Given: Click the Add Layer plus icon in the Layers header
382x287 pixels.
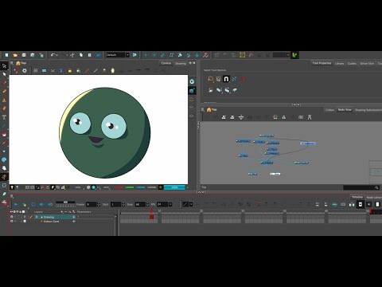Looking at the screenshot, I should [61, 212].
